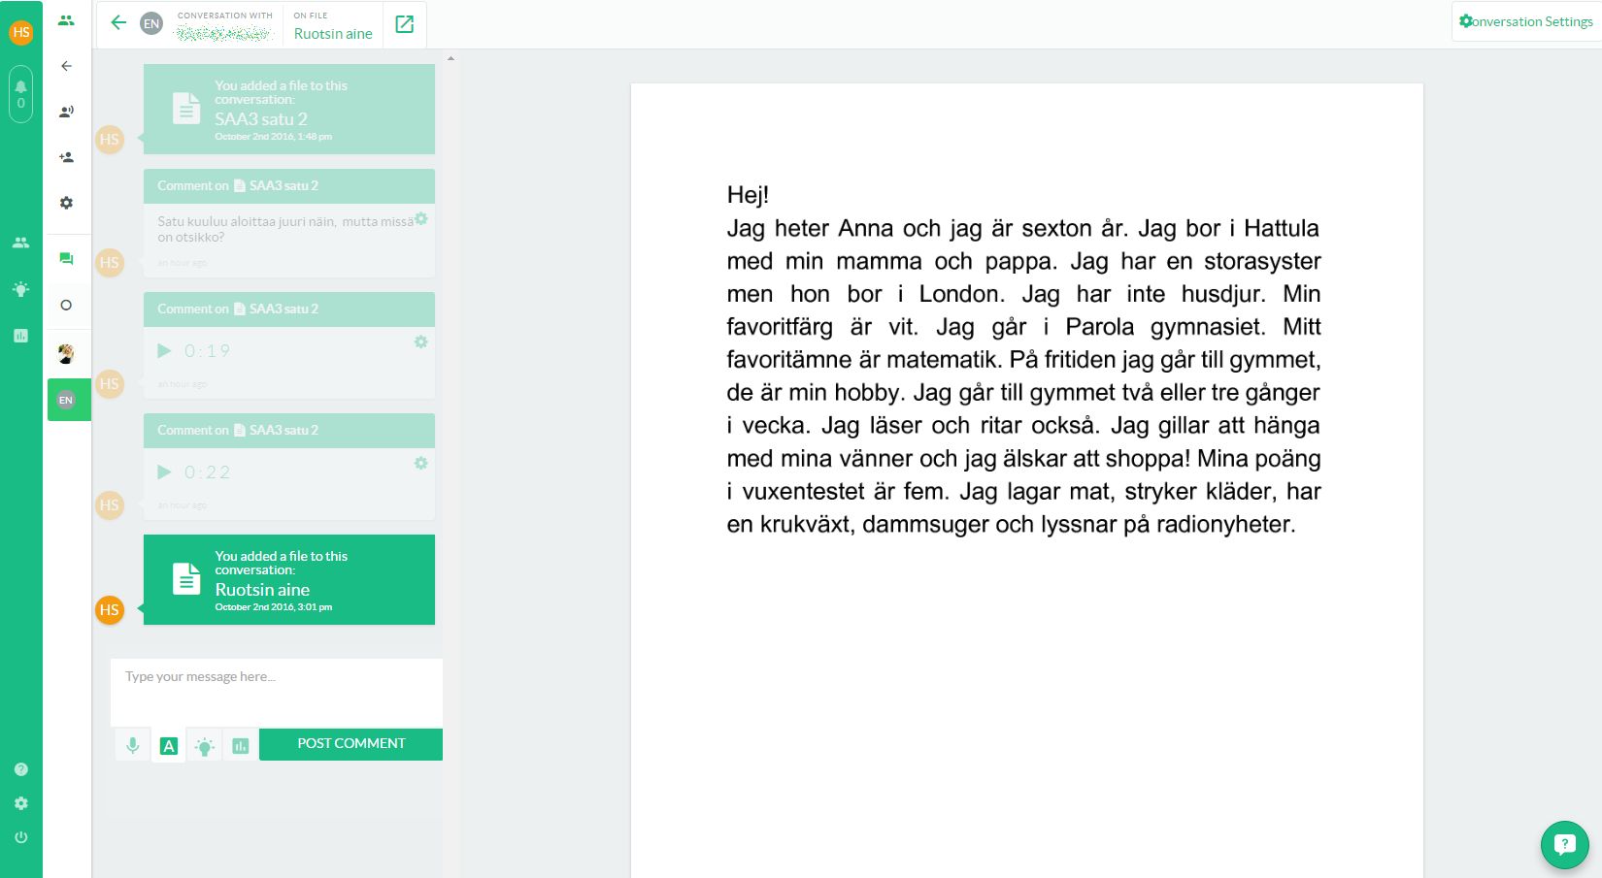Open Conversation Settings
This screenshot has height=878, width=1602.
[1525, 21]
